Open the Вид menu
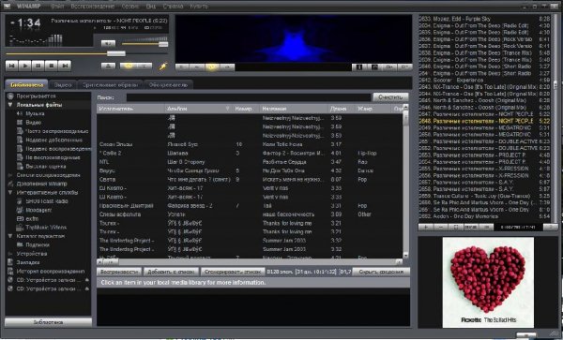 (x=151, y=7)
